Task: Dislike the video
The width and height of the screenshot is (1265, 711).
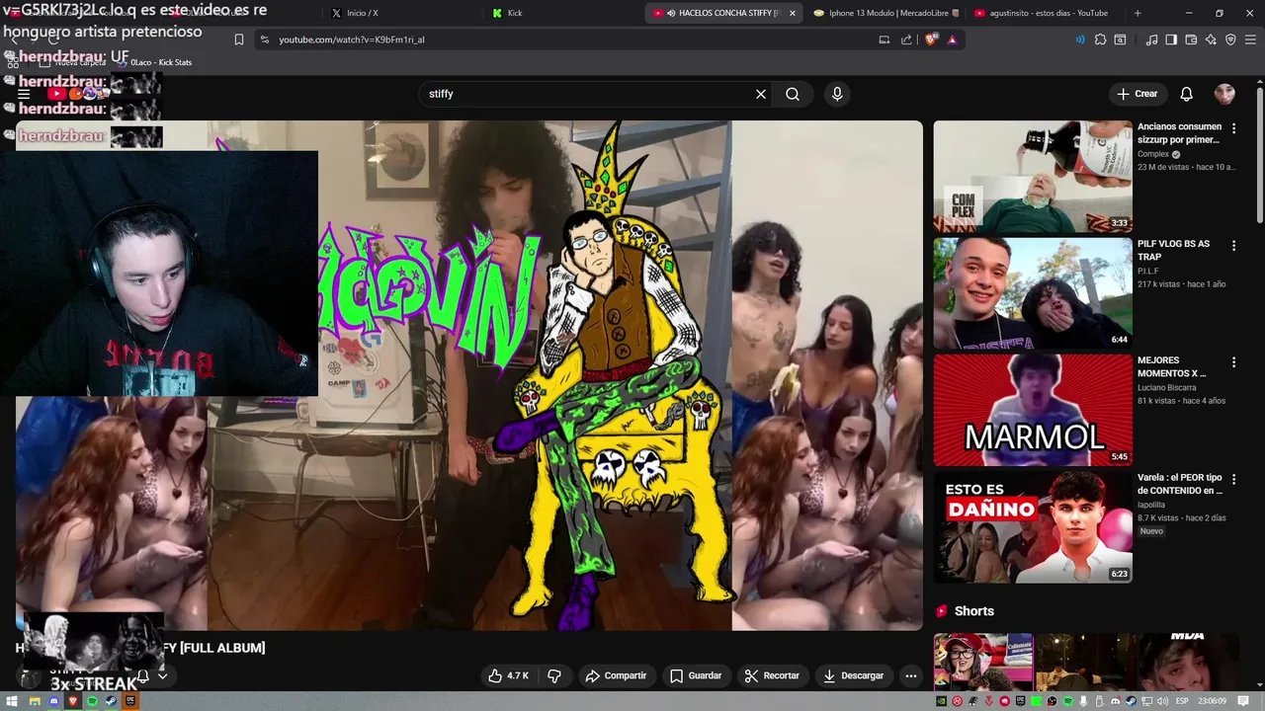Action: [554, 675]
